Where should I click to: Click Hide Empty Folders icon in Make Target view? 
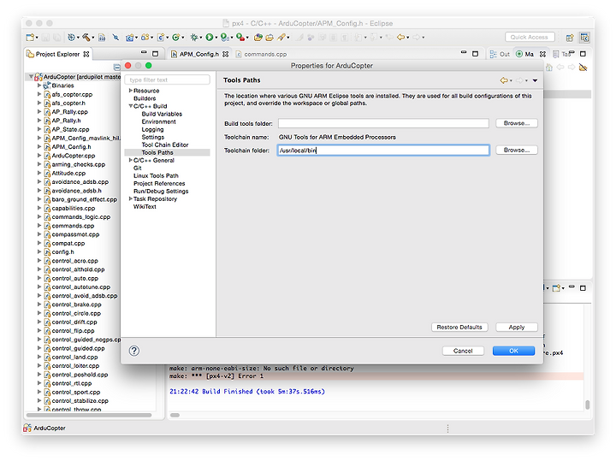click(x=583, y=68)
